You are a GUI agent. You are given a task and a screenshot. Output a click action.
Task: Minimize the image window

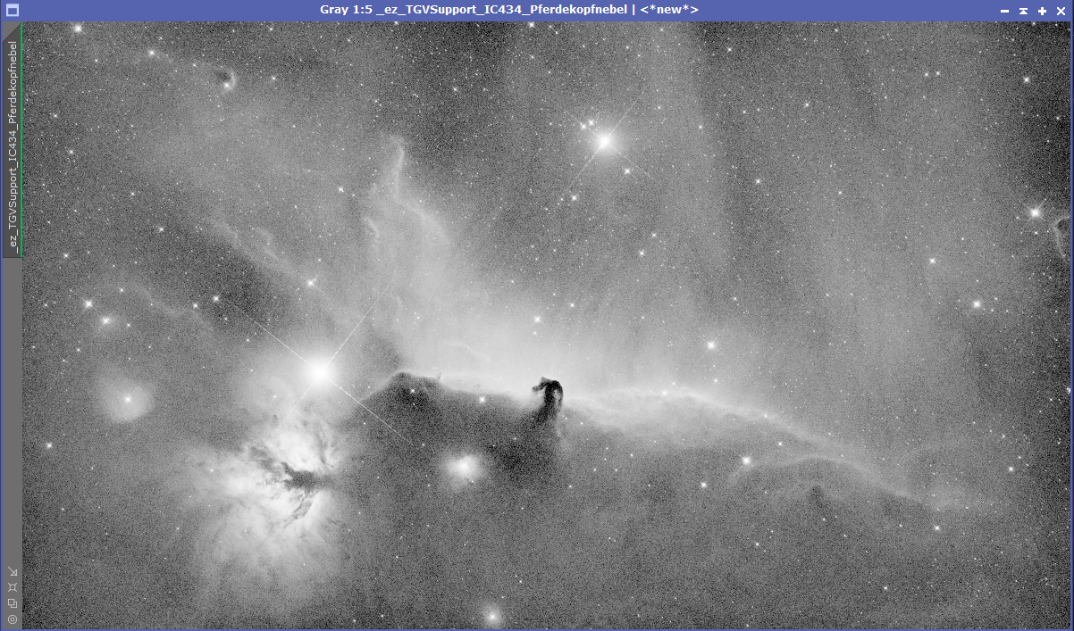[x=1005, y=10]
